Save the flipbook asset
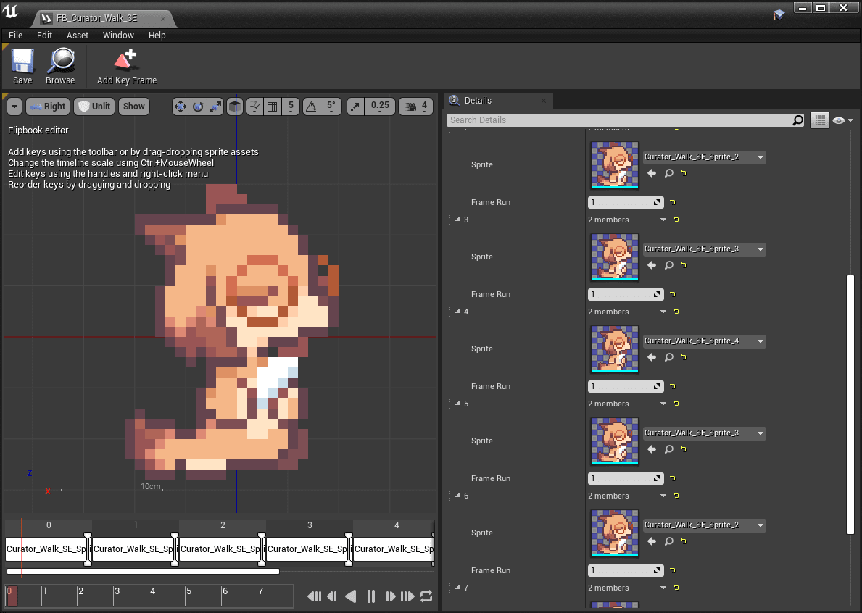The width and height of the screenshot is (862, 613). click(x=22, y=66)
